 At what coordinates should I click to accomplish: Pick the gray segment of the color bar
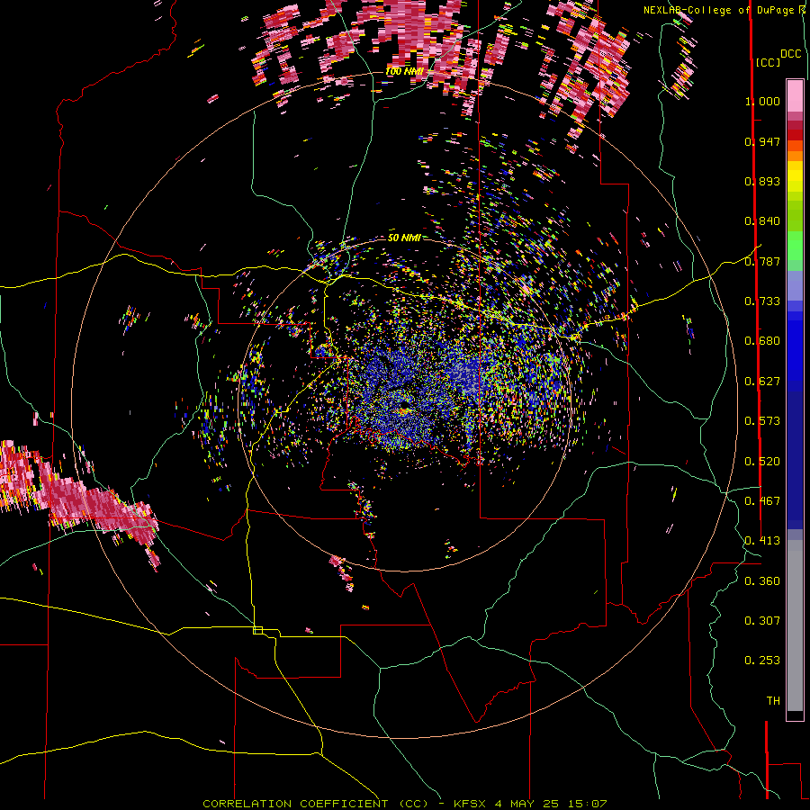[795, 625]
